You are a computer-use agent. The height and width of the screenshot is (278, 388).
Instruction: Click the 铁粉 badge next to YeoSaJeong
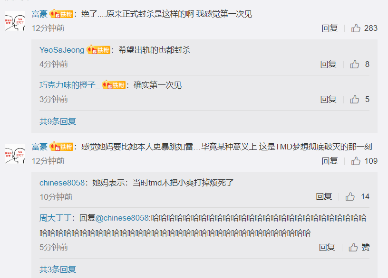click(98, 50)
